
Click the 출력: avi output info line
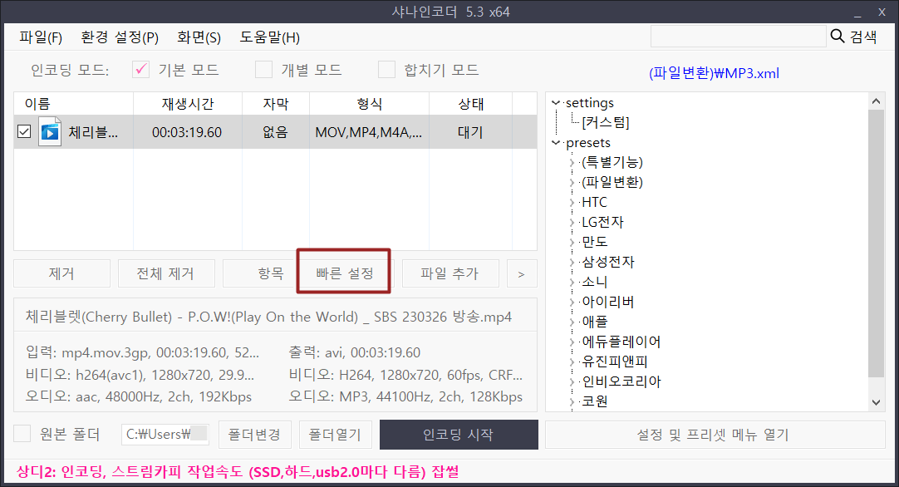354,352
